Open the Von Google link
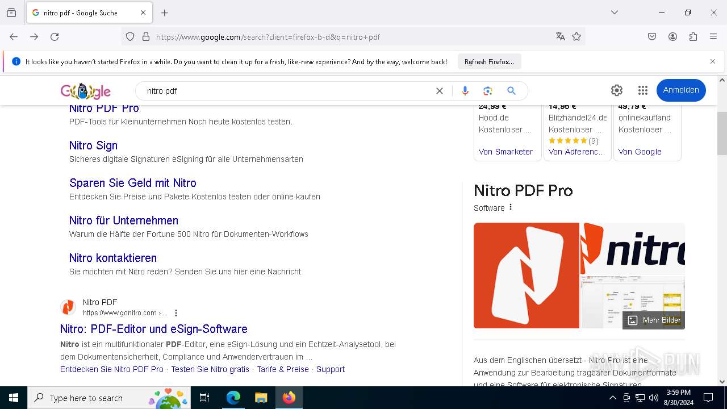727x409 pixels. coord(640,152)
